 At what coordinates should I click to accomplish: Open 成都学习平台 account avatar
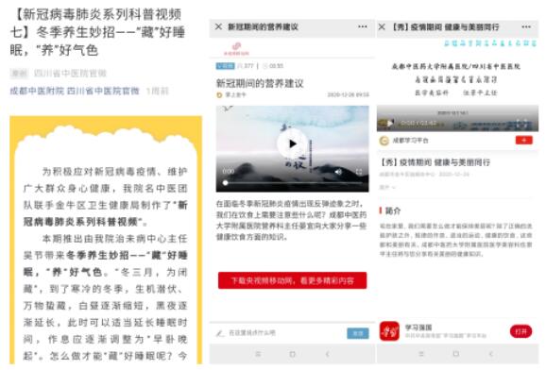pos(384,141)
